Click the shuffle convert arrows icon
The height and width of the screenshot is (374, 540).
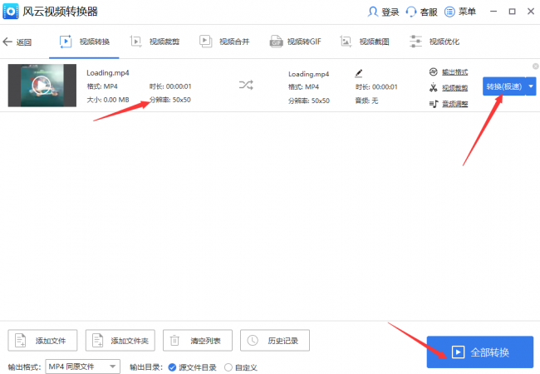click(246, 85)
